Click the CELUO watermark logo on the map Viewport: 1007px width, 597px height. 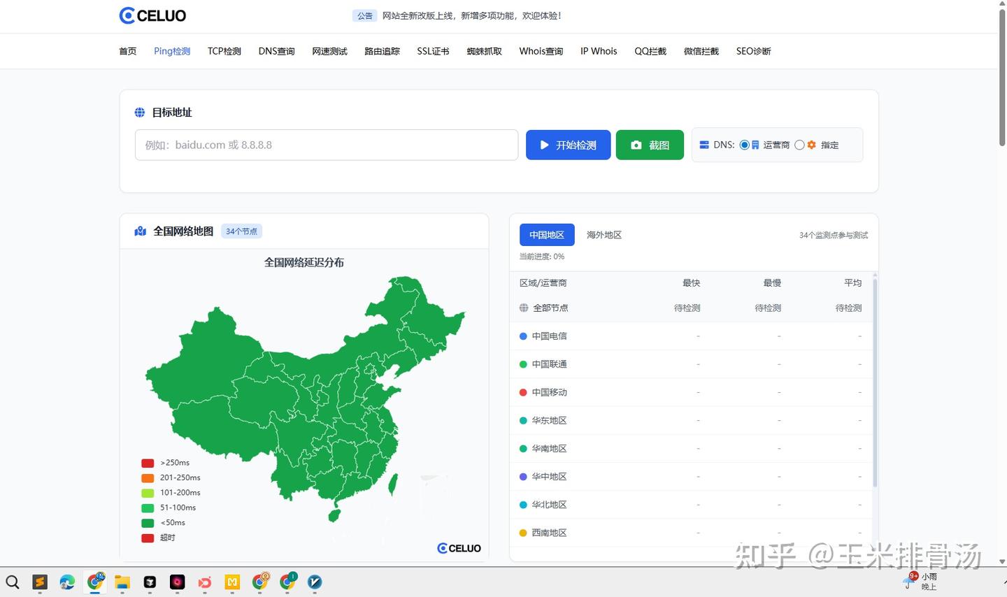[x=459, y=548]
